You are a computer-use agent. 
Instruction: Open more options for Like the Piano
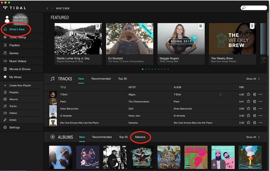[261, 123]
